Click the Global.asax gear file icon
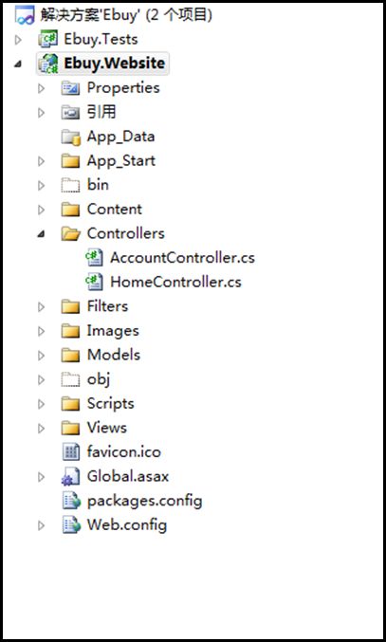 tap(70, 477)
